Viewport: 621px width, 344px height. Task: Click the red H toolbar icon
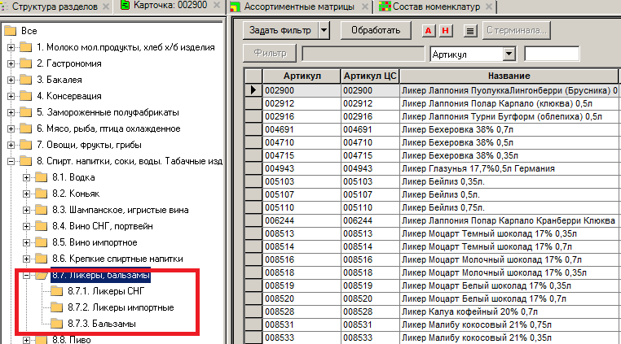coord(446,31)
